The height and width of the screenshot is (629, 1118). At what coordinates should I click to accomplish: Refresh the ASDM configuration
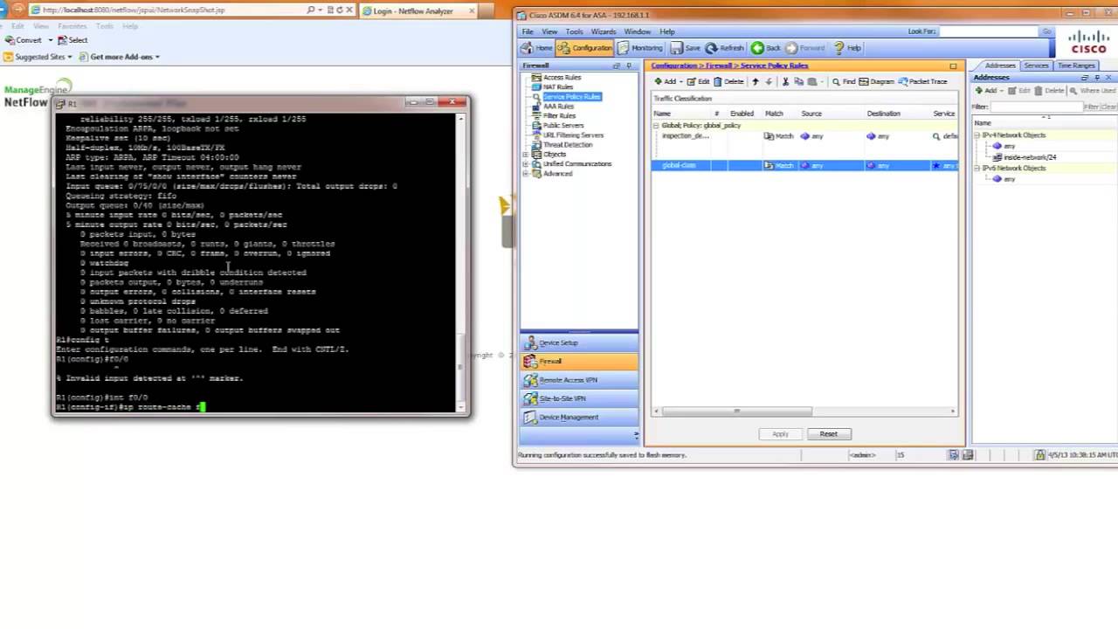725,48
